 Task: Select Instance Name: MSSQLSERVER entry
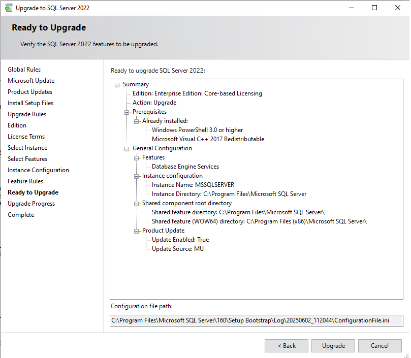point(193,185)
